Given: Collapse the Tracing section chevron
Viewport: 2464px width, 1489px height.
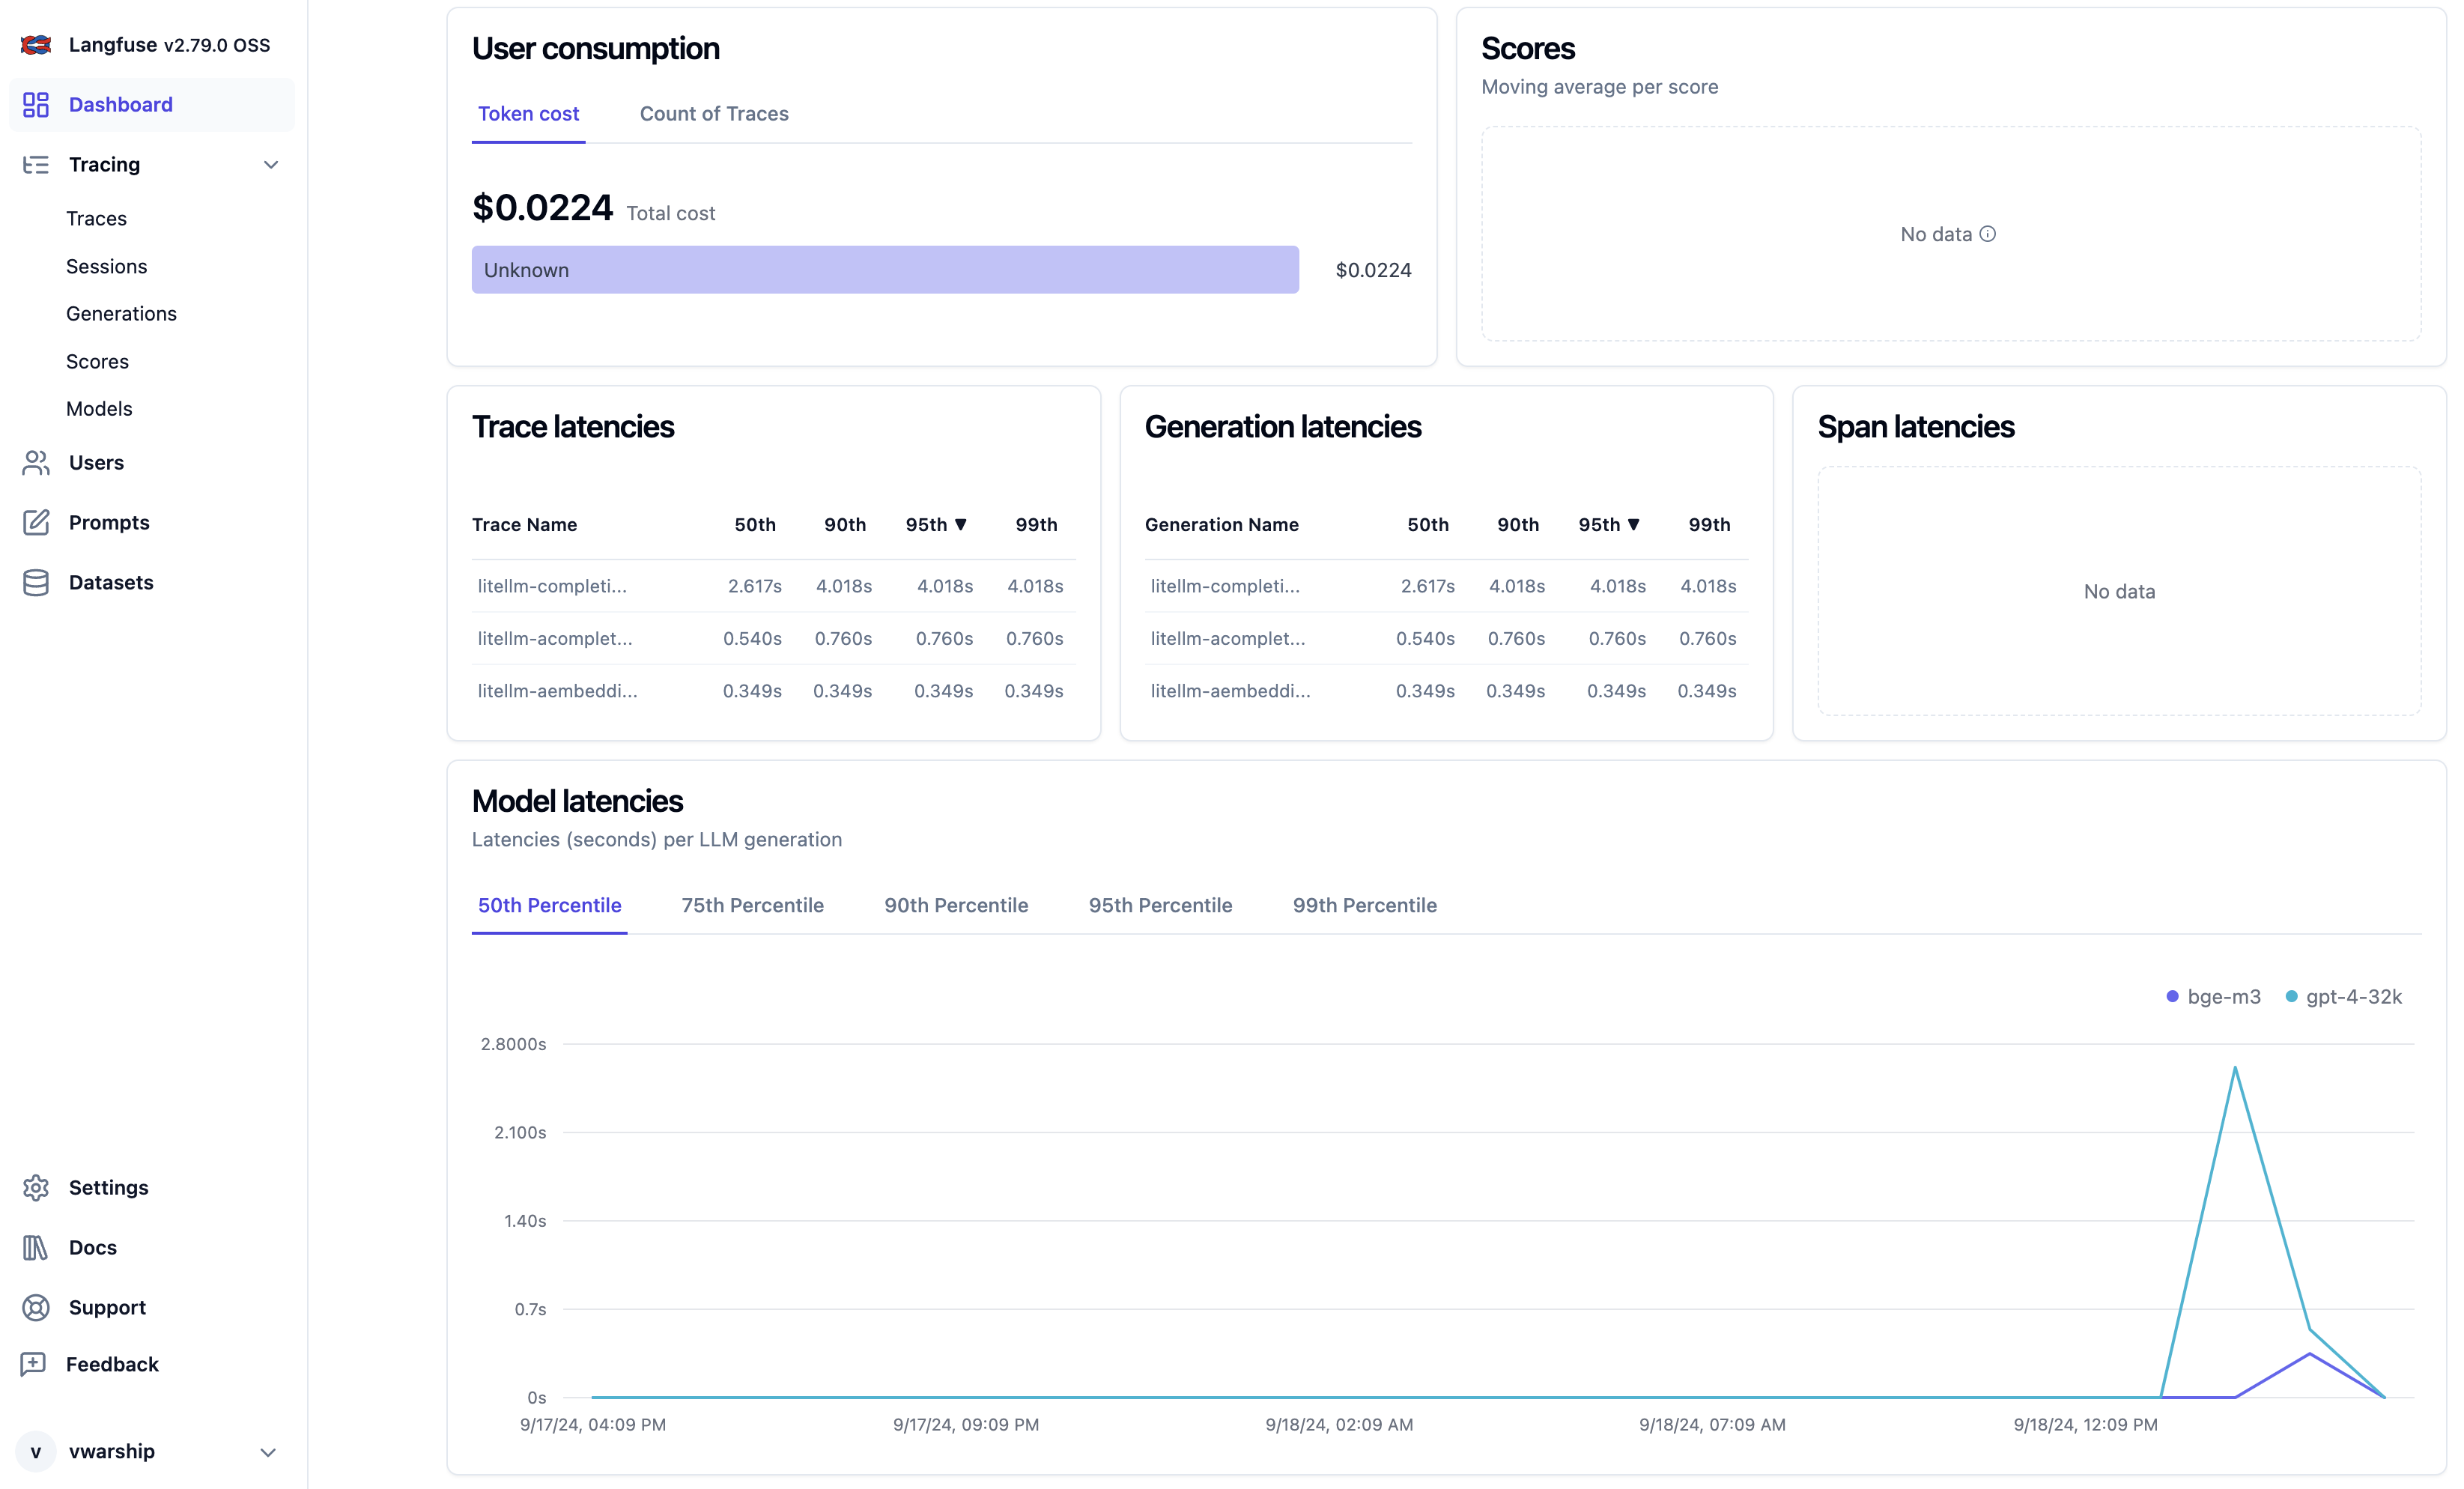Looking at the screenshot, I should tap(270, 165).
